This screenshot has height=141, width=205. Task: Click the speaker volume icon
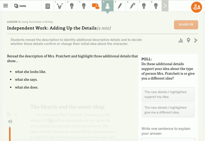[10, 122]
